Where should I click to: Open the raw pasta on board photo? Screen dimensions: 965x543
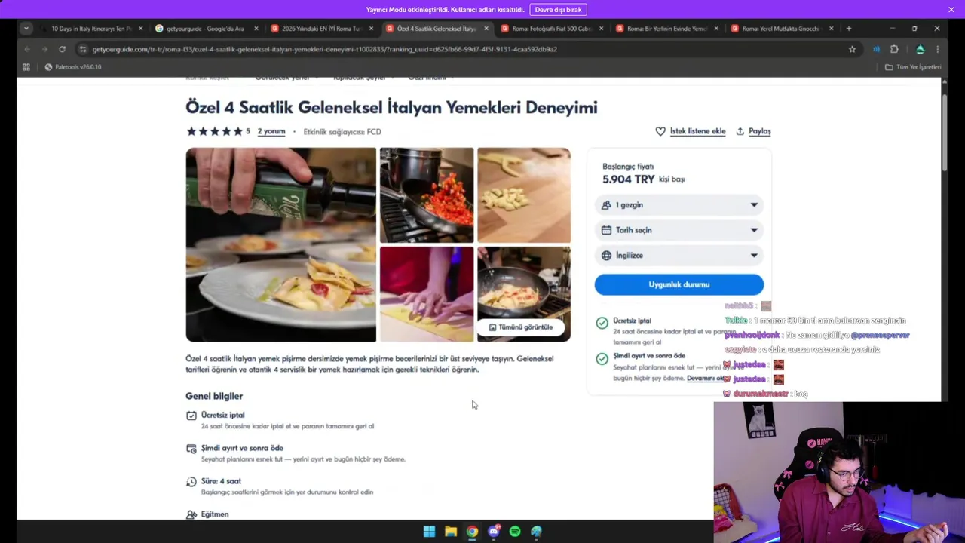coord(524,195)
